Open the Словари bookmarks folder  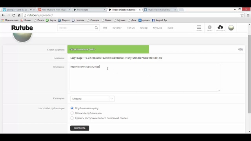point(93,20)
